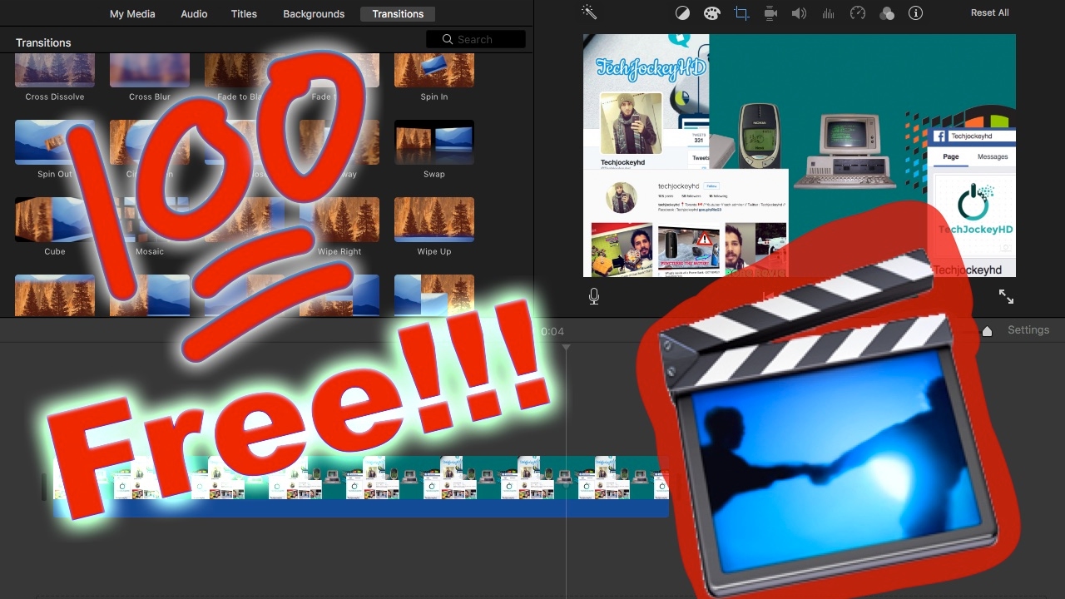Open the Color Balance half-circle tool

[x=682, y=13]
